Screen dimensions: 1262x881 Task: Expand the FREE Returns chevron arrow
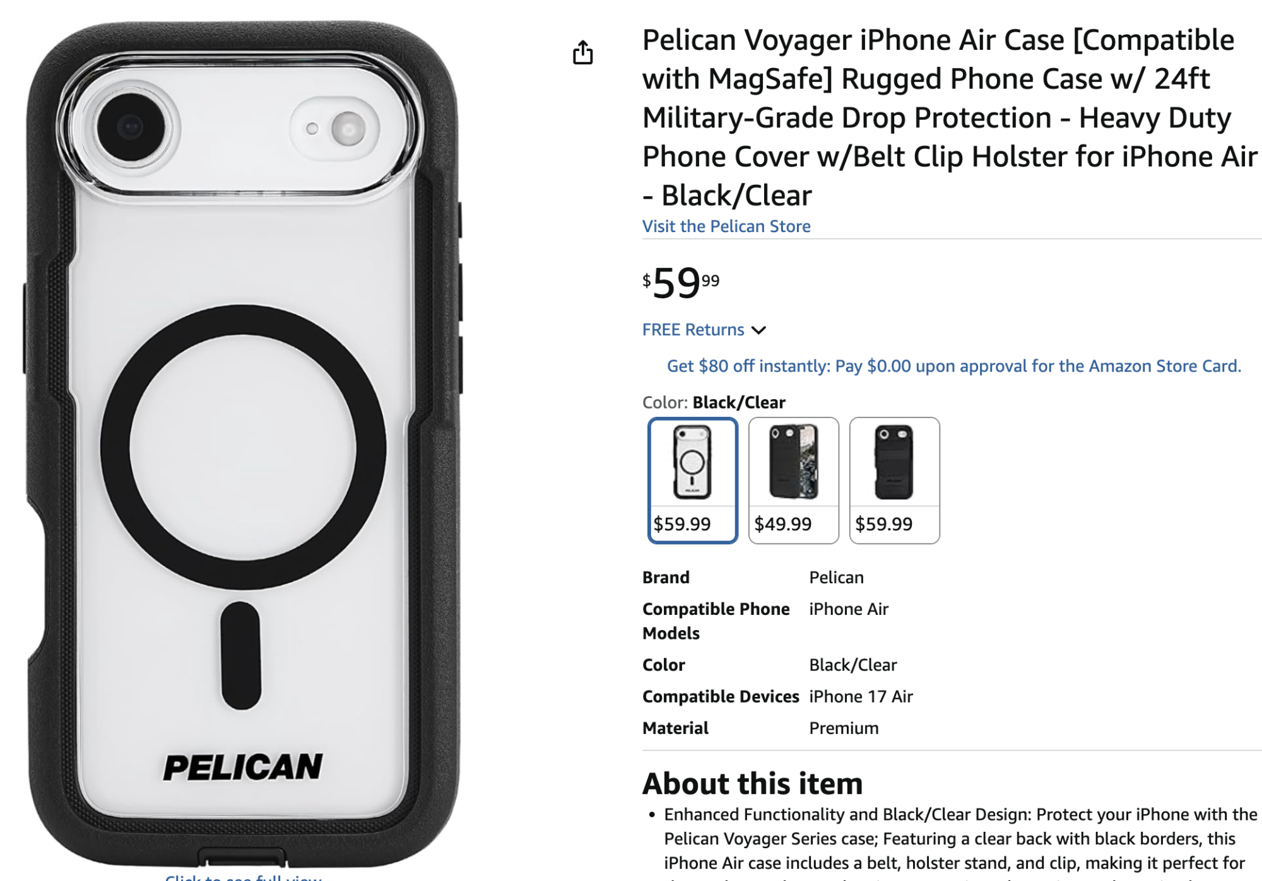[758, 330]
